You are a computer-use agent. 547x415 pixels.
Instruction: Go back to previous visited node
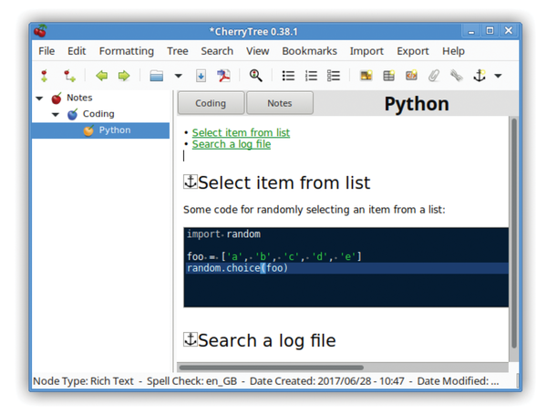[101, 76]
